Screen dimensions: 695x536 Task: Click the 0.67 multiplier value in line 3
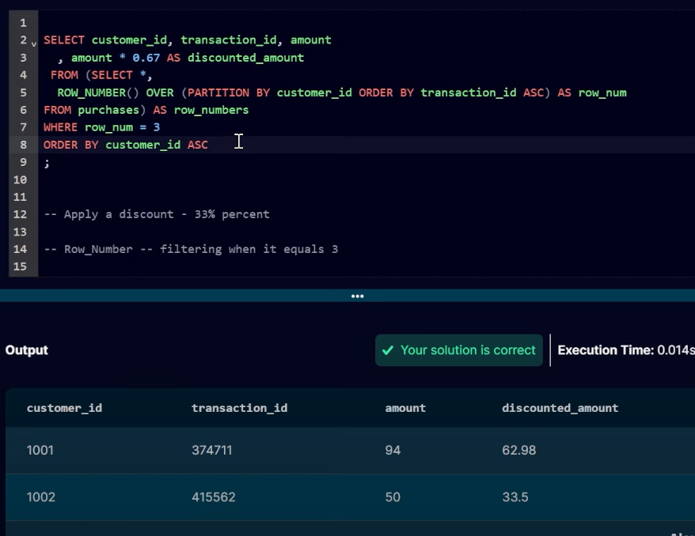coord(146,58)
